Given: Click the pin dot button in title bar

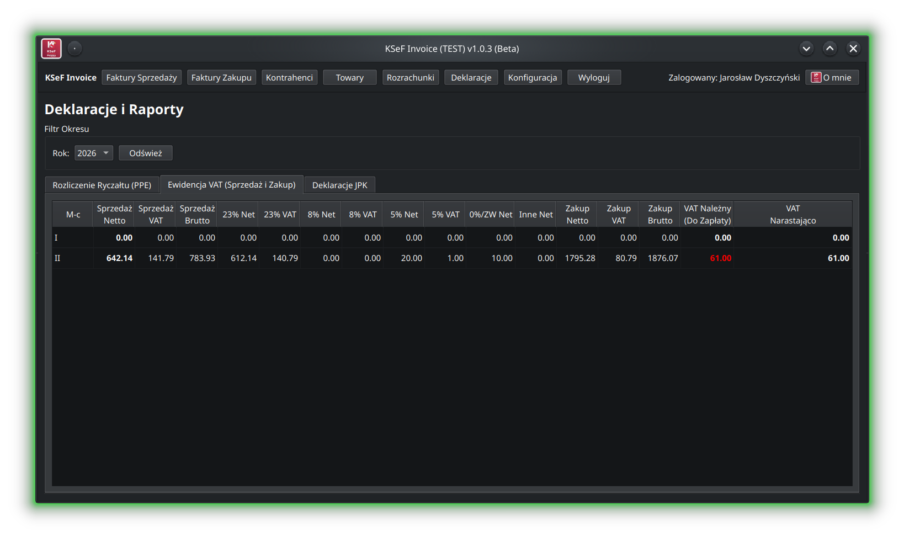Looking at the screenshot, I should [x=75, y=49].
